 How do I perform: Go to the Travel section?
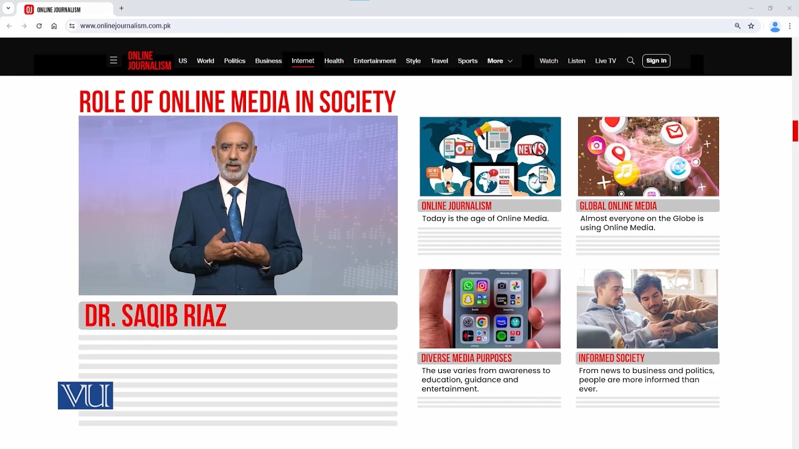(x=439, y=60)
